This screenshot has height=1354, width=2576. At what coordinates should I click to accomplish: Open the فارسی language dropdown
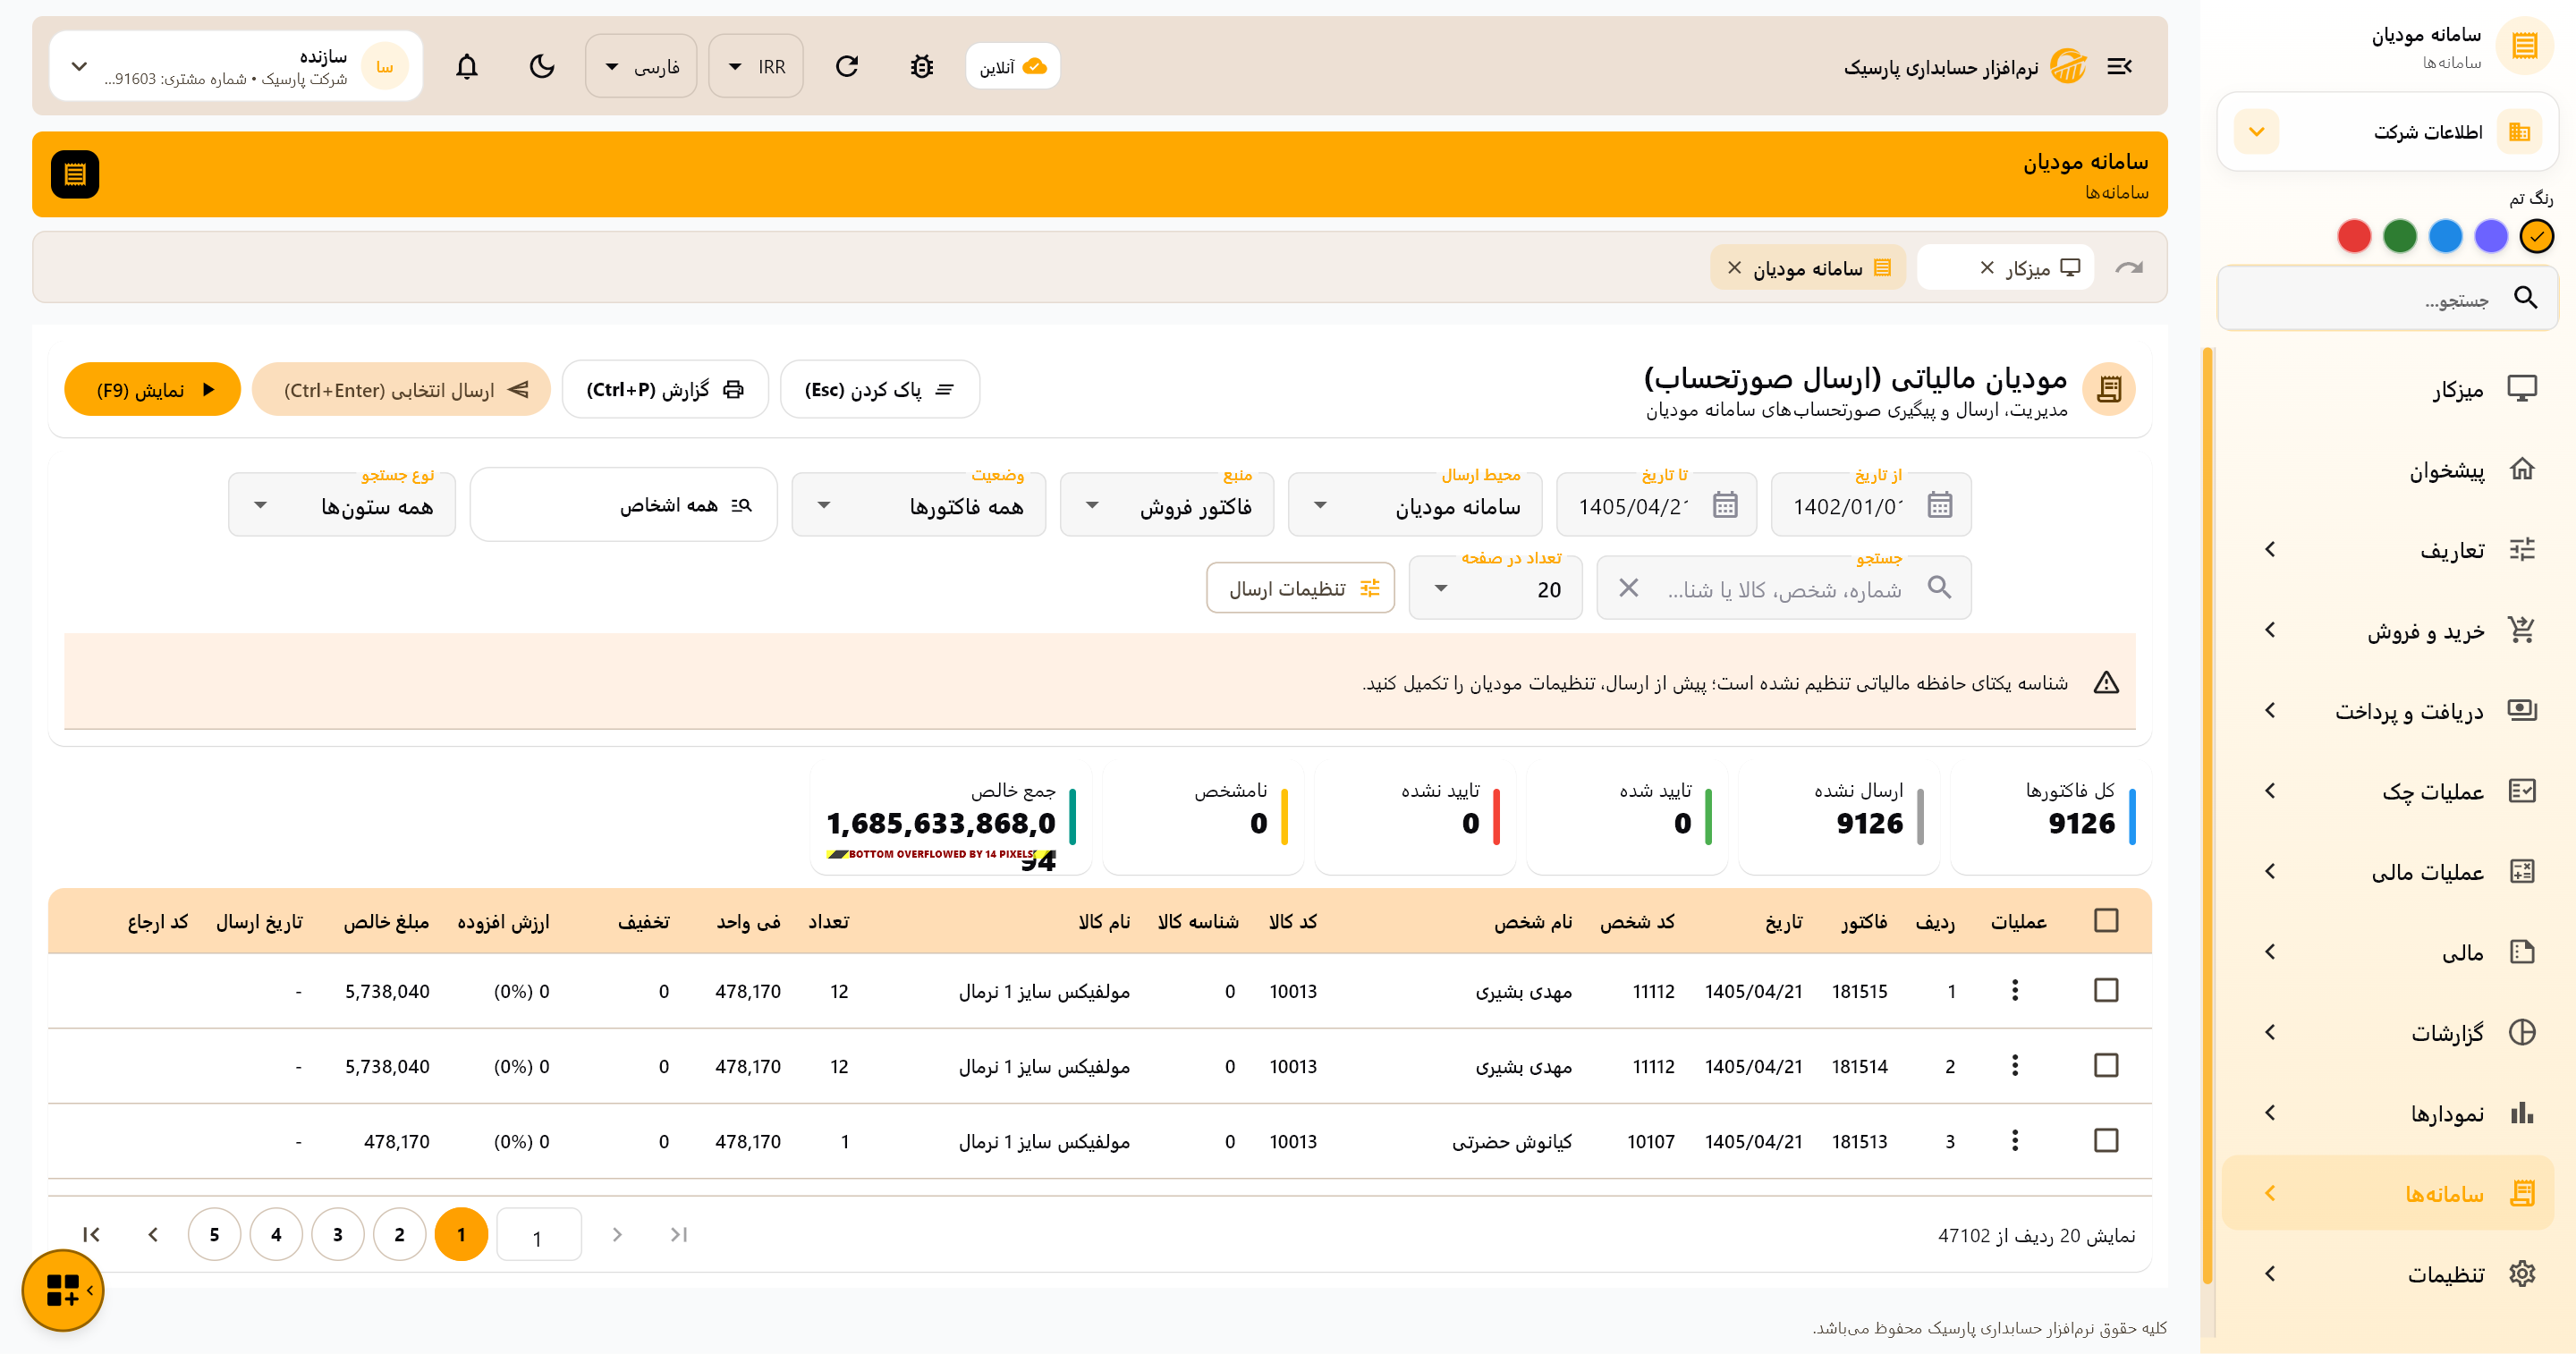point(641,66)
